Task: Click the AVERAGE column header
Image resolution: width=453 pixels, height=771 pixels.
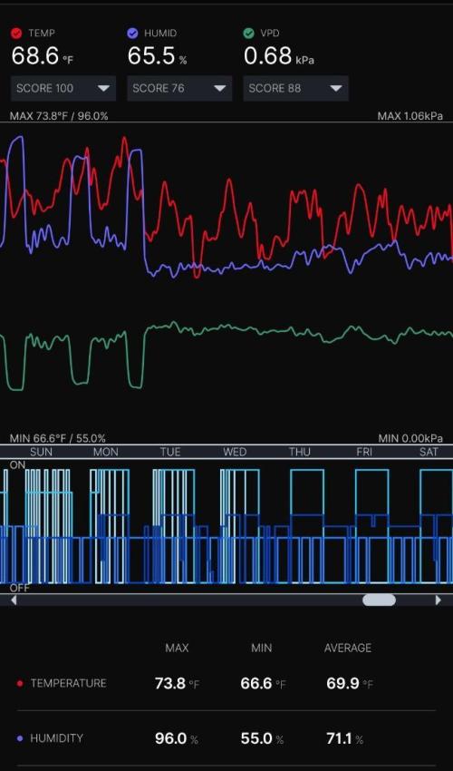Action: pos(348,648)
